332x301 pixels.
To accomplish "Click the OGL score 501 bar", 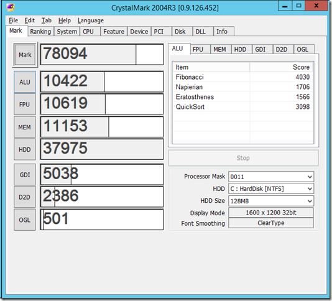I will (x=102, y=220).
